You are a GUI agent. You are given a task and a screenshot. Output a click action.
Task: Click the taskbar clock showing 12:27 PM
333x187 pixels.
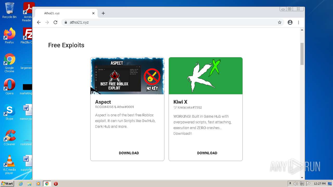click(320, 184)
